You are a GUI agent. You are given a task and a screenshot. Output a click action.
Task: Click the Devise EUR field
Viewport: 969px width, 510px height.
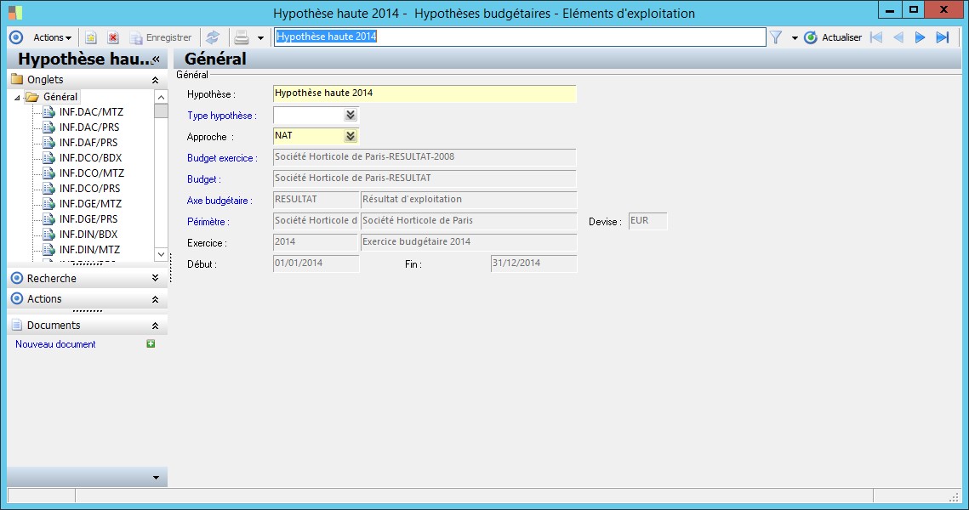[647, 221]
